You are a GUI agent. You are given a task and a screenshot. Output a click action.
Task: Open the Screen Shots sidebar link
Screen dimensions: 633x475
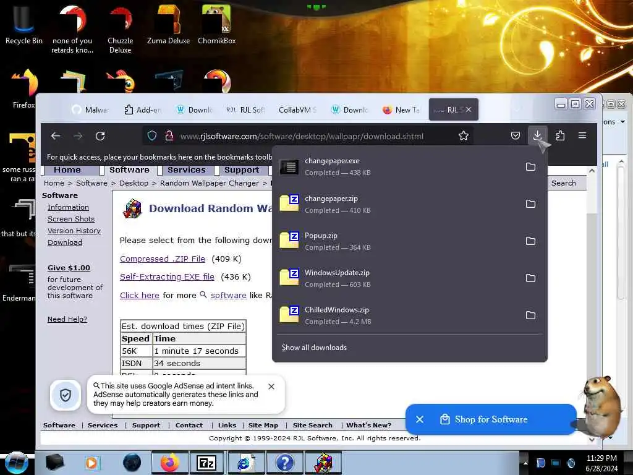pyautogui.click(x=71, y=219)
